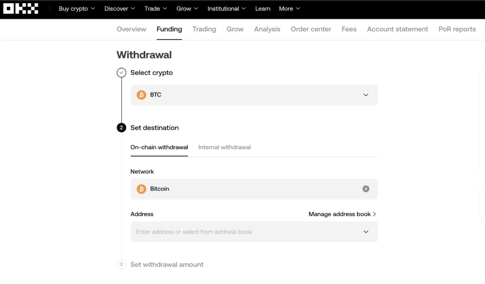
Task: Open the address book dropdown arrow
Action: pos(366,232)
